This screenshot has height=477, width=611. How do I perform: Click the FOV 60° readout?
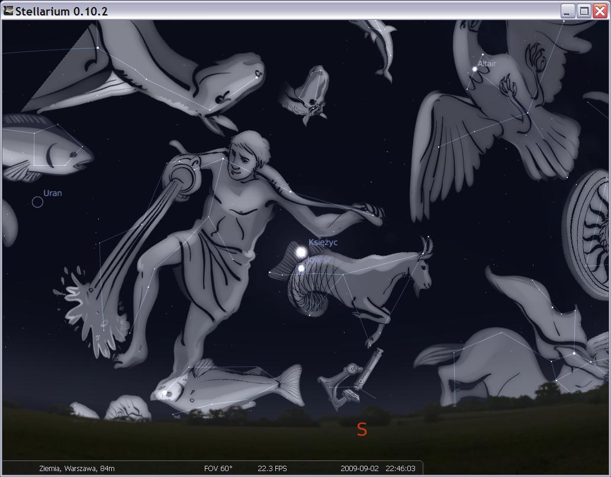218,468
